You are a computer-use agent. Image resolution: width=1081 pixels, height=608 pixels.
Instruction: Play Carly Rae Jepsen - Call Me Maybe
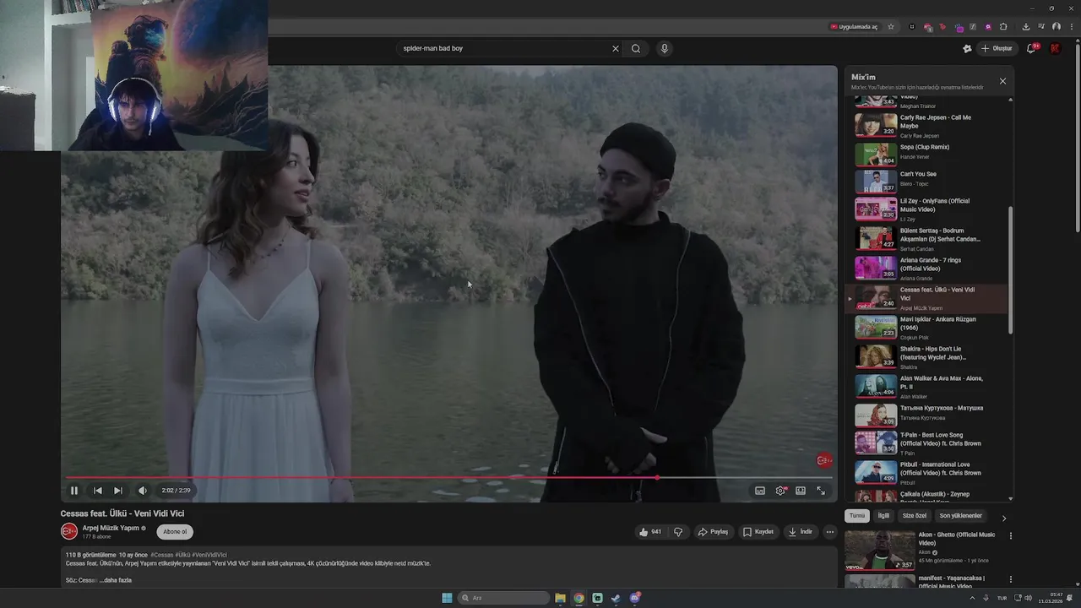[x=927, y=125]
